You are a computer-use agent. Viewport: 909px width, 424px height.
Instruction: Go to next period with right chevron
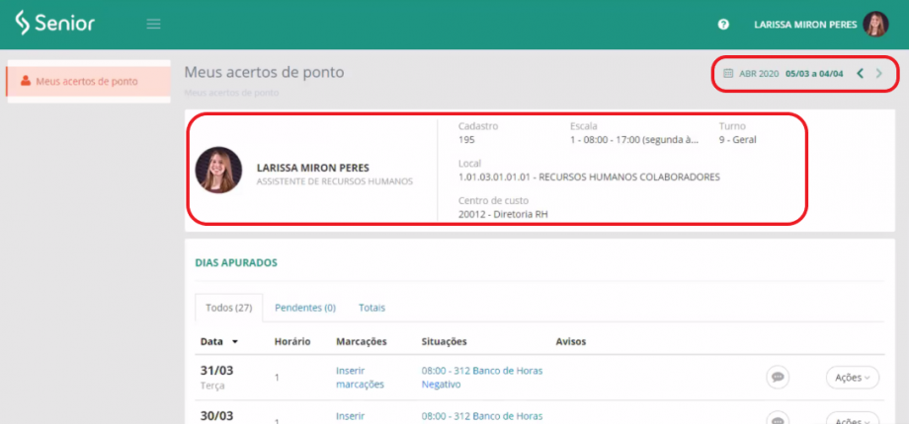click(x=879, y=74)
